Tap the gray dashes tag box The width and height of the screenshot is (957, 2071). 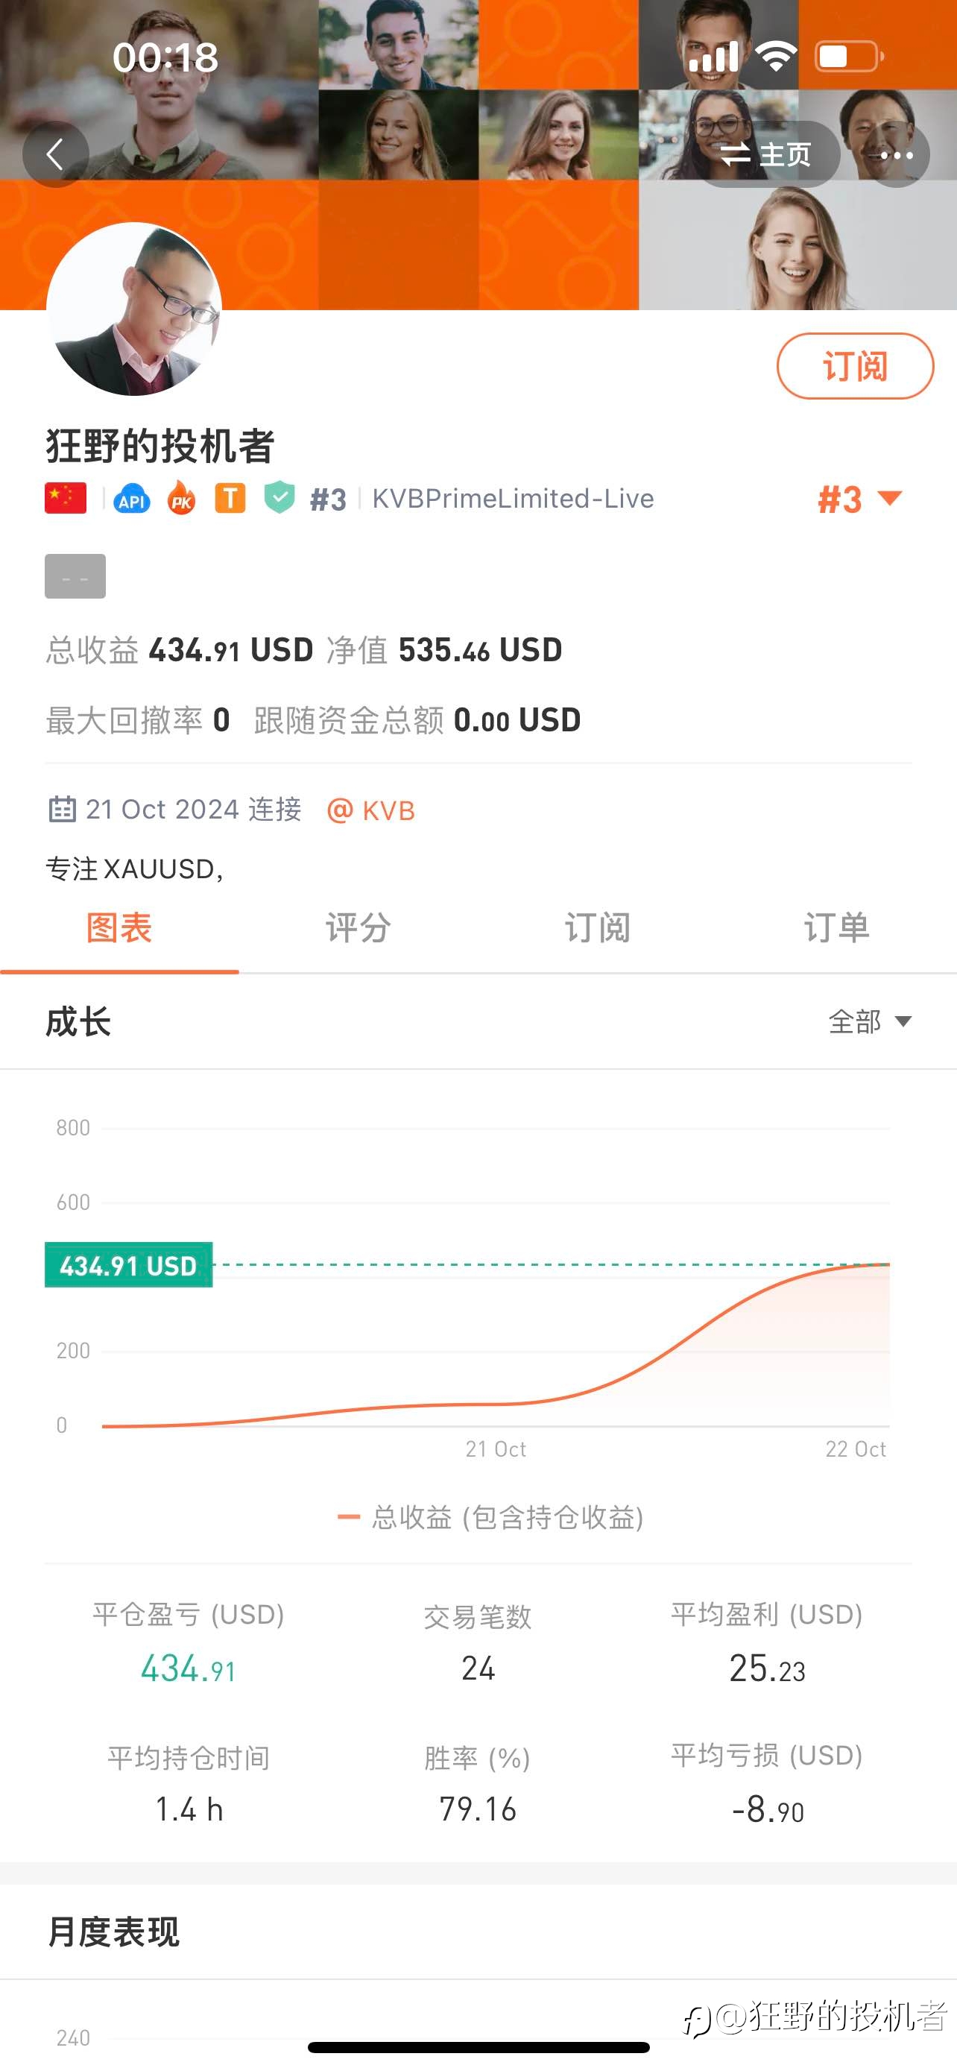(75, 576)
